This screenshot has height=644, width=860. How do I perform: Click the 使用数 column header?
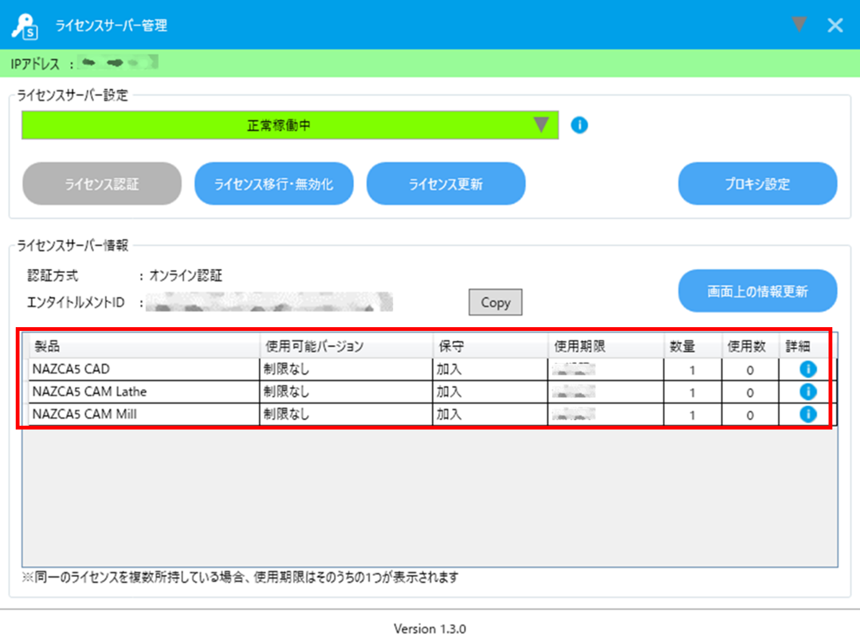750,346
